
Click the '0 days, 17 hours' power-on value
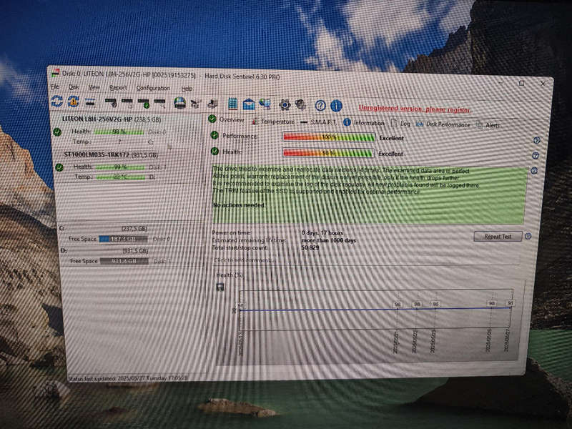pos(322,233)
